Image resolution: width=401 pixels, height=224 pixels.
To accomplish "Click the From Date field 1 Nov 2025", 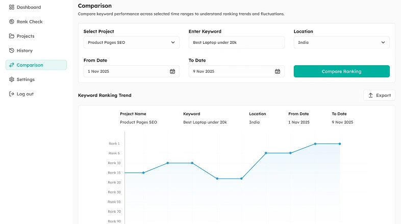I will [x=125, y=71].
